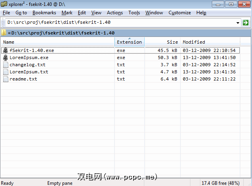Click the changelog.txt document icon

click(6, 65)
